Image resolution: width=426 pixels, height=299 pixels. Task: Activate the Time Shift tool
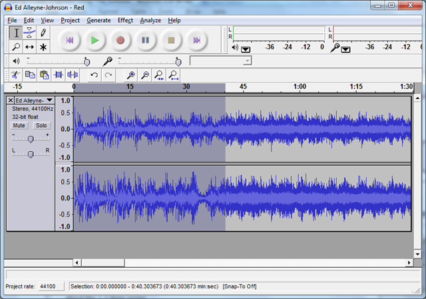[29, 47]
